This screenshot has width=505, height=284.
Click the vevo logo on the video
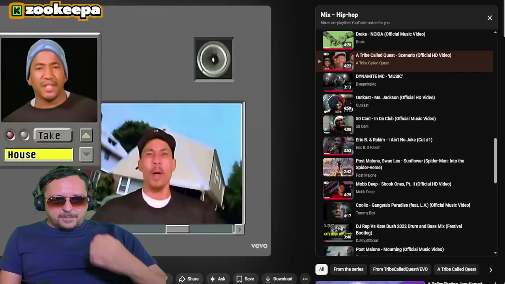click(x=259, y=246)
